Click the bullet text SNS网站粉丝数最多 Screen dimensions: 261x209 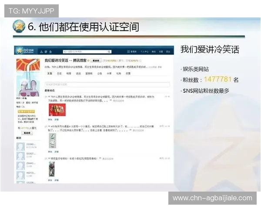[x=206, y=91]
